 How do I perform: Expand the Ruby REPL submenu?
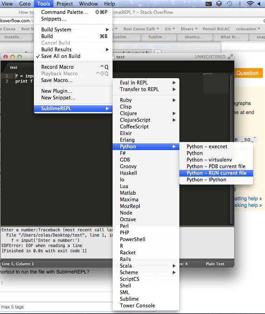pyautogui.click(x=146, y=100)
